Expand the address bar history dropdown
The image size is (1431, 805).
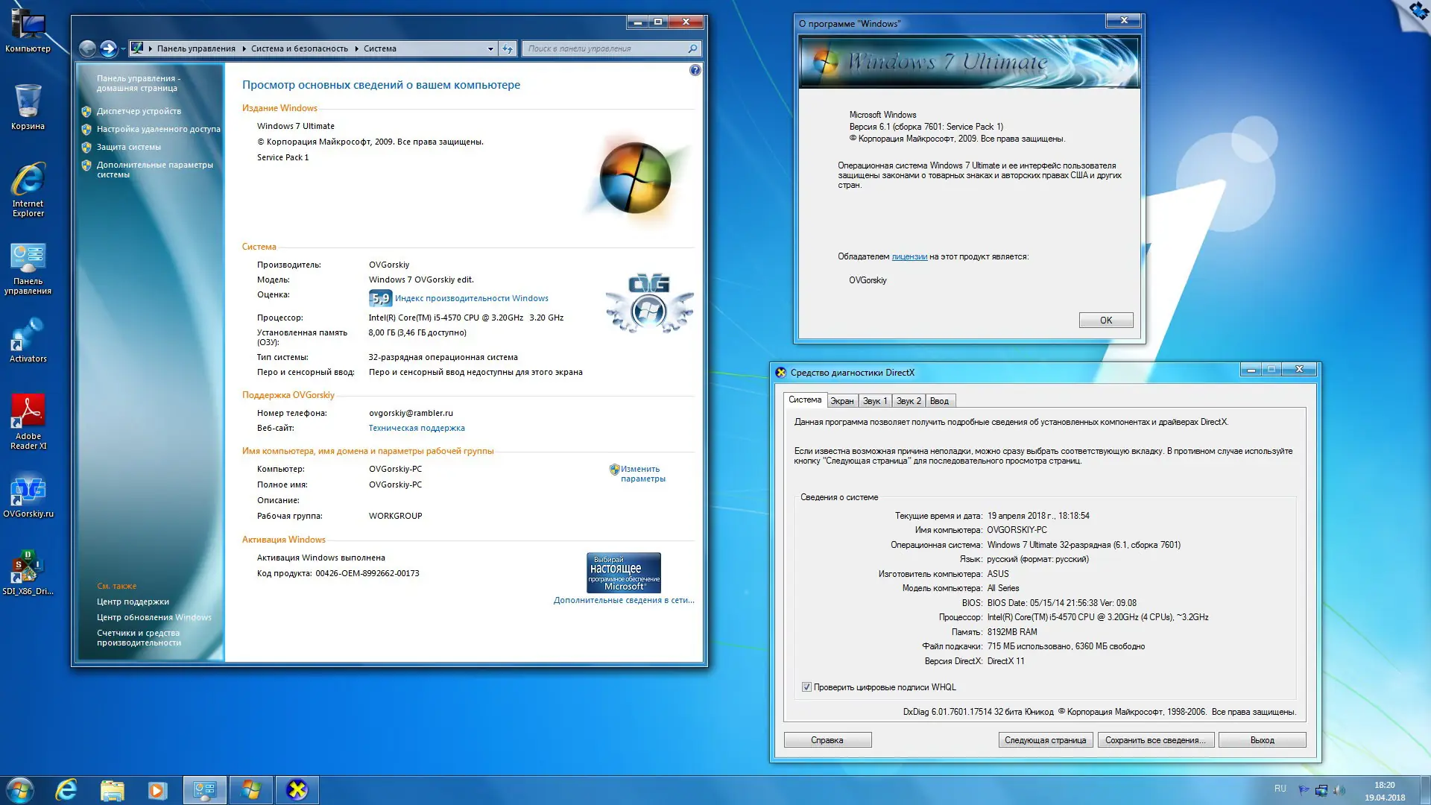490,49
